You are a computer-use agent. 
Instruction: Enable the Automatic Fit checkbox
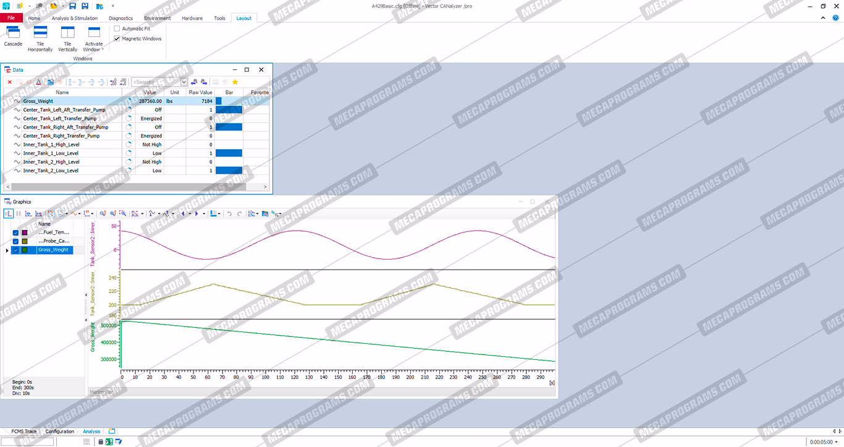pyautogui.click(x=117, y=28)
